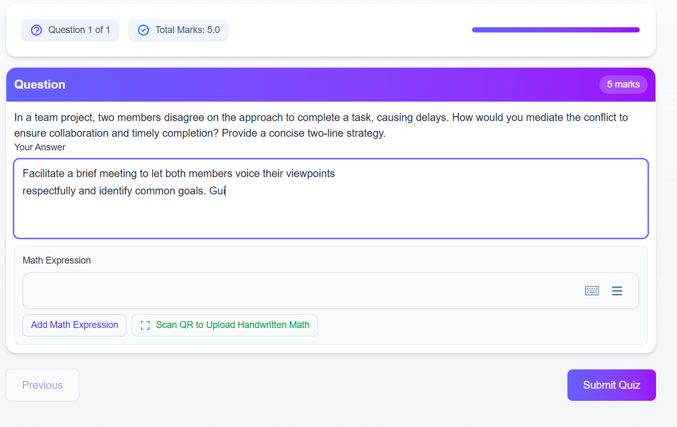This screenshot has height=427, width=677.
Task: Click the Question header title
Action: (x=40, y=84)
